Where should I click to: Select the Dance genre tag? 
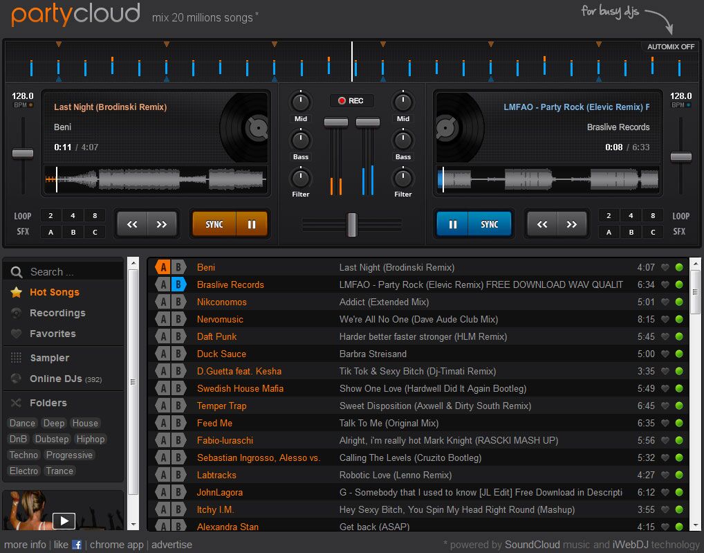22,423
